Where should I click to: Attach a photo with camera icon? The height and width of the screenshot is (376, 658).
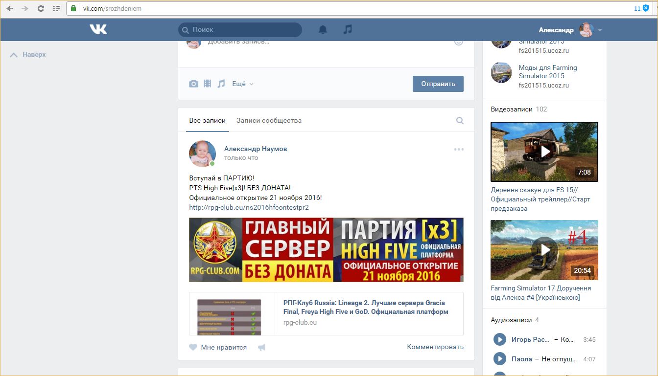pyautogui.click(x=194, y=84)
